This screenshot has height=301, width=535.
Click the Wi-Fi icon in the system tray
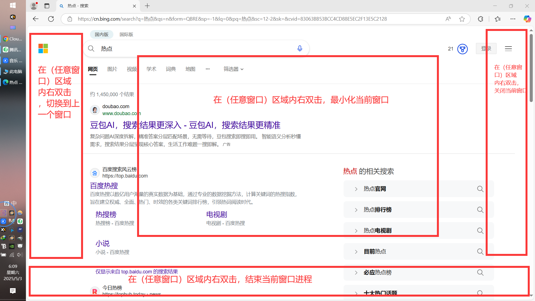(12, 254)
